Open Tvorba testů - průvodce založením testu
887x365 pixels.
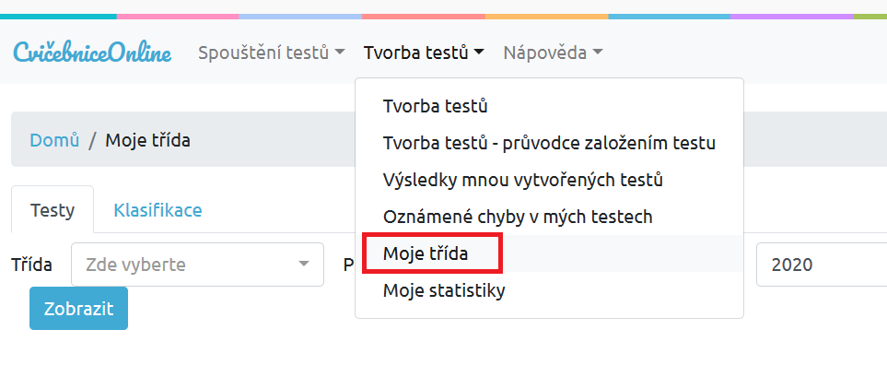(549, 143)
